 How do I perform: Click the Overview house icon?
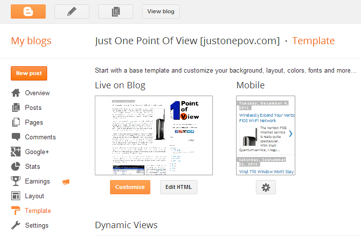16,93
